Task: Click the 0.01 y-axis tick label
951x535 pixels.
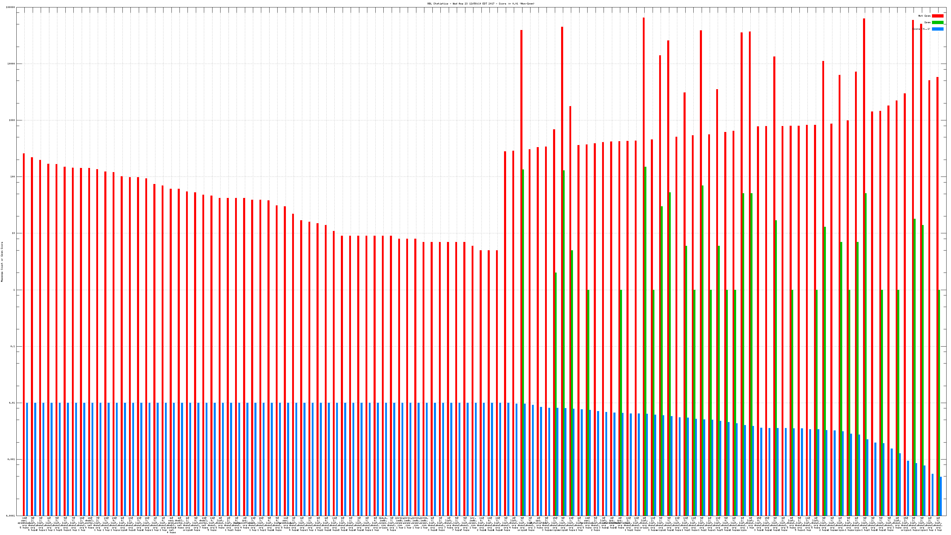Action: [x=12, y=403]
